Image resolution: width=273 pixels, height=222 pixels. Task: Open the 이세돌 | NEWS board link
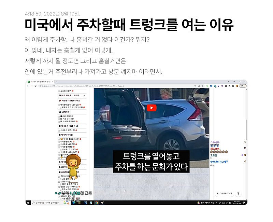pos(66,142)
